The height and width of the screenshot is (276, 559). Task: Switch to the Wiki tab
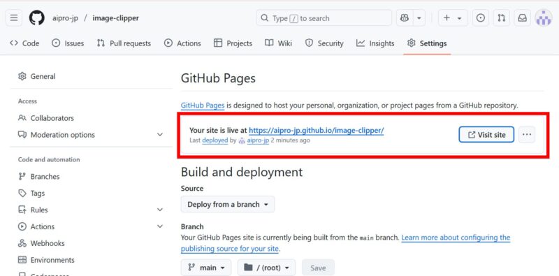(278, 43)
